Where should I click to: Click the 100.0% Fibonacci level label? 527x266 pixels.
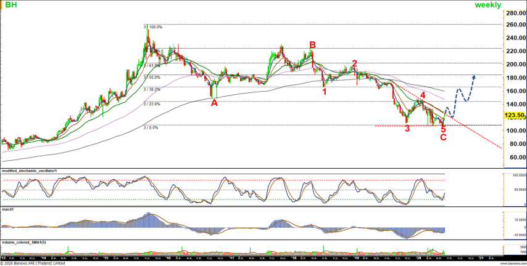pos(153,27)
